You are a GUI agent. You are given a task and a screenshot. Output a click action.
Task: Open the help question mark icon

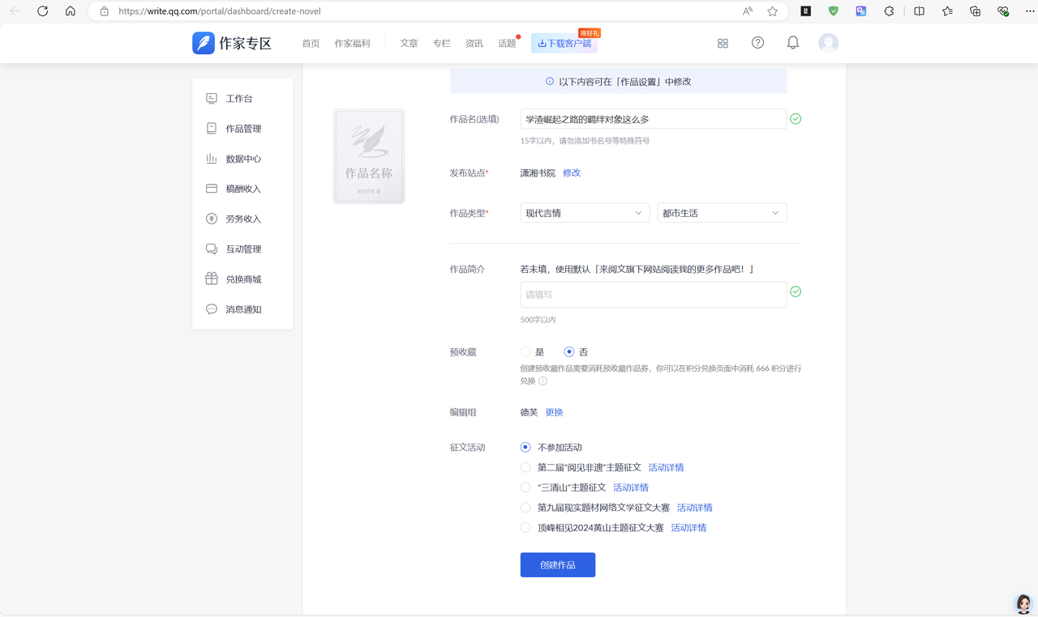tap(757, 43)
